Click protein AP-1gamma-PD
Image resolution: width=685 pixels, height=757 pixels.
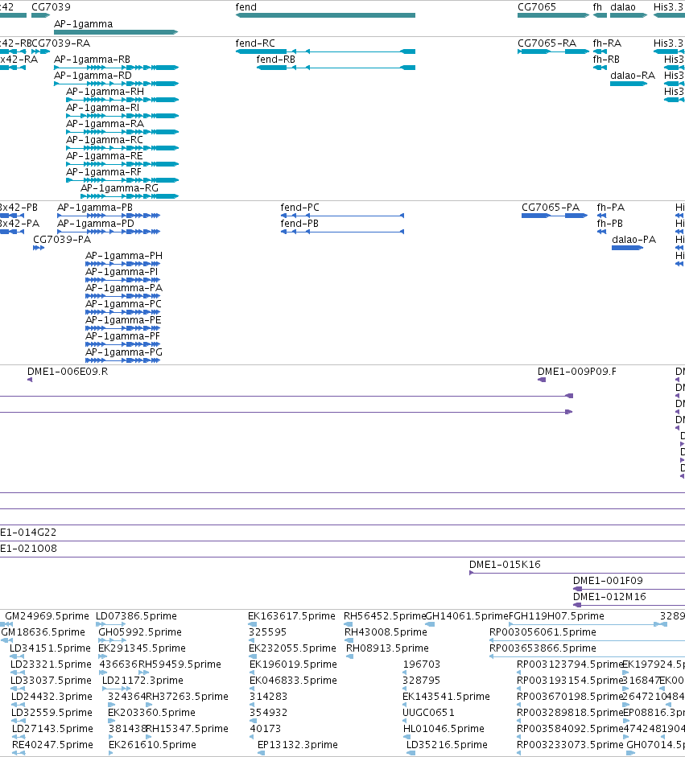coord(109,232)
